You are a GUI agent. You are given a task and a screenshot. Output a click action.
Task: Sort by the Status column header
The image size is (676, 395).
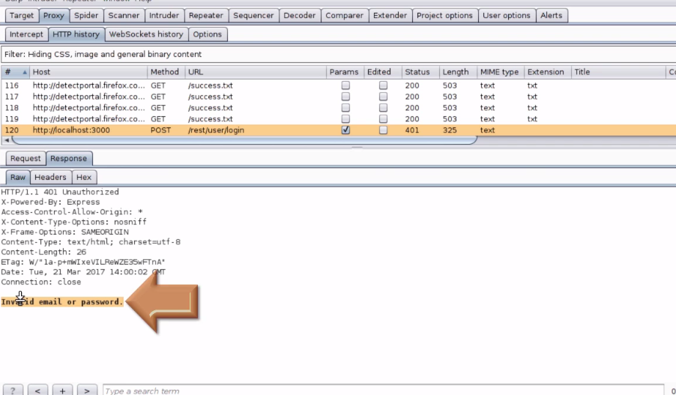[420, 72]
